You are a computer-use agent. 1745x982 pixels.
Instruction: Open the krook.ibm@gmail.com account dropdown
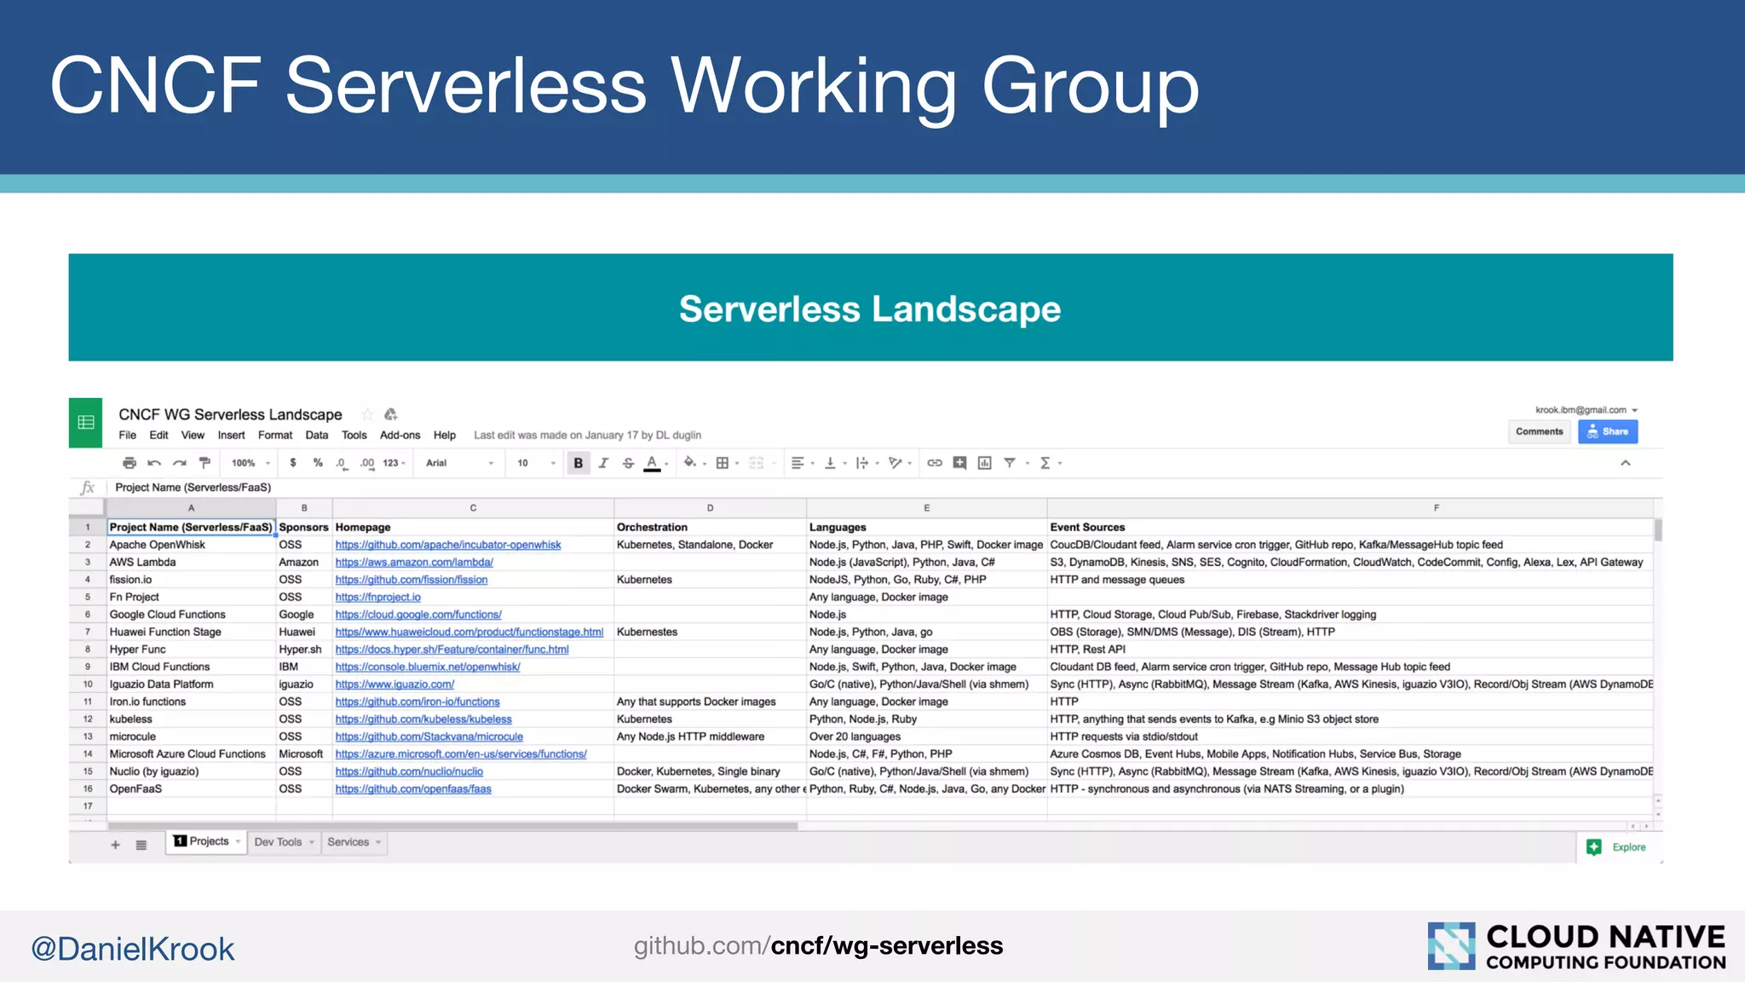click(1587, 410)
